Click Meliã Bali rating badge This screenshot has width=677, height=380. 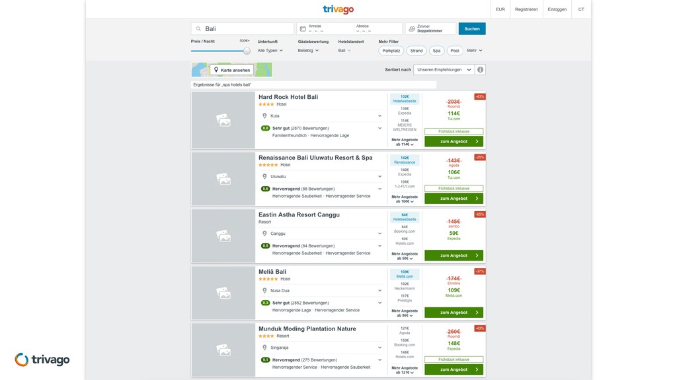pyautogui.click(x=265, y=303)
